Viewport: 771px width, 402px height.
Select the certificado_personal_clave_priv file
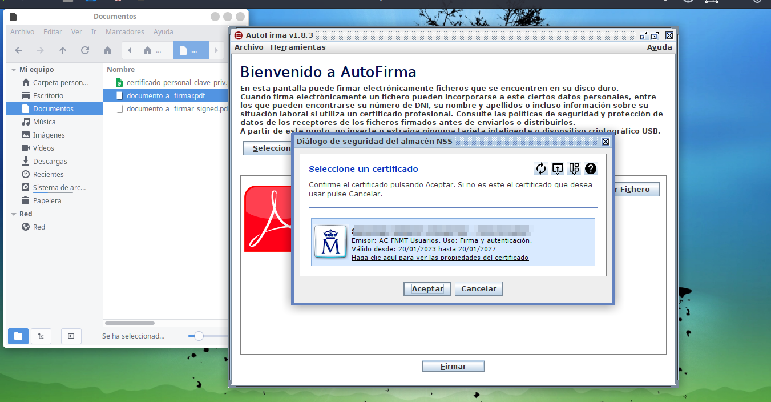pos(171,82)
